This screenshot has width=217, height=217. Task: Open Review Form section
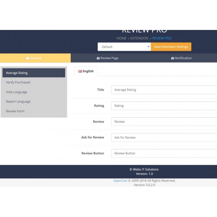pos(34,111)
